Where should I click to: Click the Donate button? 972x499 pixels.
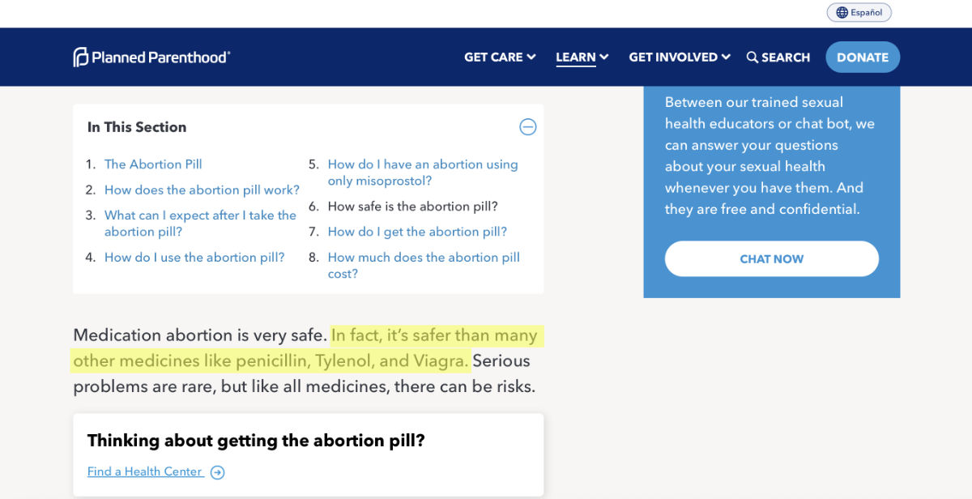point(863,57)
